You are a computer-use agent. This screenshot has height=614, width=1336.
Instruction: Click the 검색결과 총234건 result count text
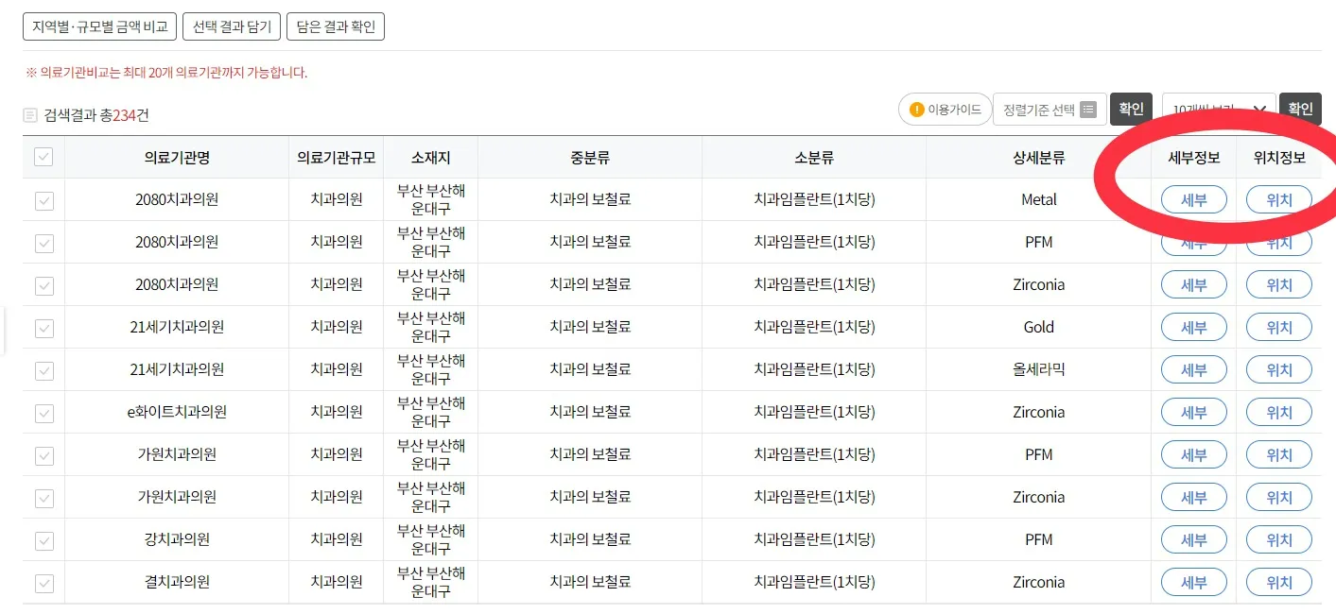(96, 115)
